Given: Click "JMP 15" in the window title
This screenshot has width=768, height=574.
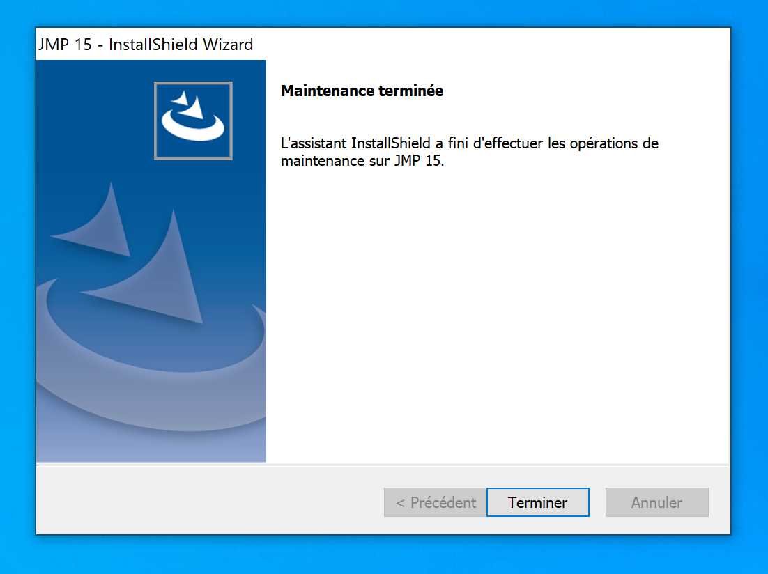Looking at the screenshot, I should pyautogui.click(x=65, y=45).
